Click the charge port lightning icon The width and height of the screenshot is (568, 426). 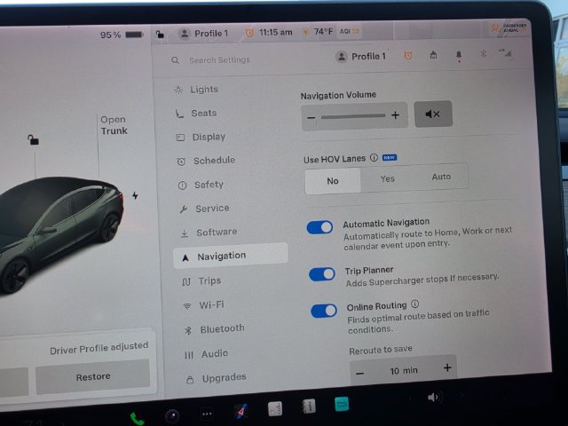pos(135,195)
